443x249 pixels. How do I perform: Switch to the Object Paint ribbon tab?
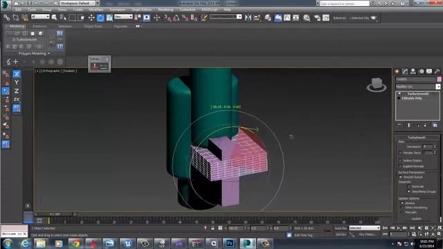click(93, 26)
